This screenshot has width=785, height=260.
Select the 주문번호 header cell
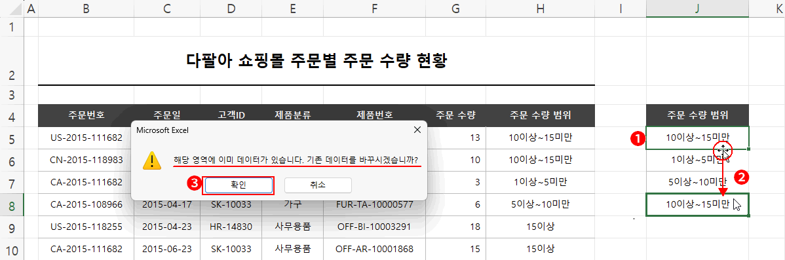coord(86,115)
